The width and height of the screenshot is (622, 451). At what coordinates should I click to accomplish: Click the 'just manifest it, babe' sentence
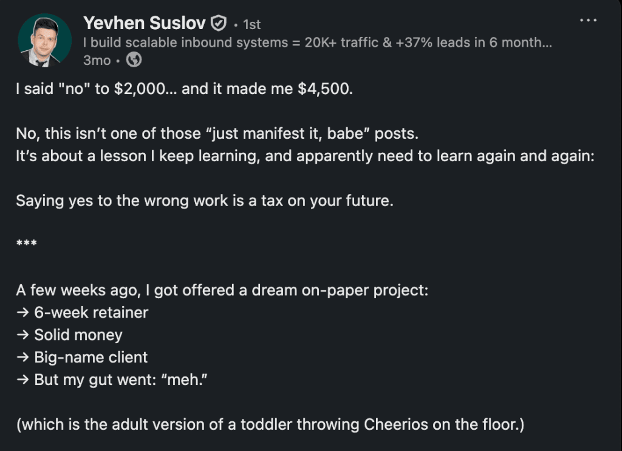pyautogui.click(x=217, y=133)
